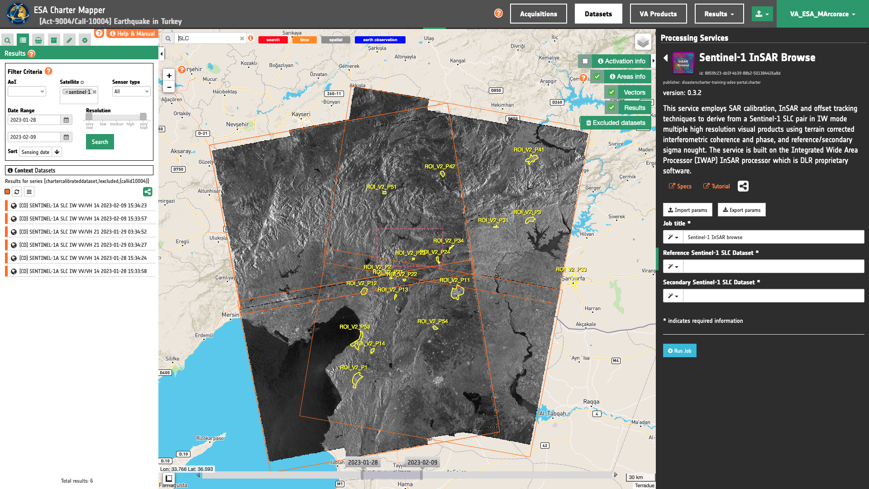Open Reference SLC Dataset wand options

pyautogui.click(x=673, y=267)
